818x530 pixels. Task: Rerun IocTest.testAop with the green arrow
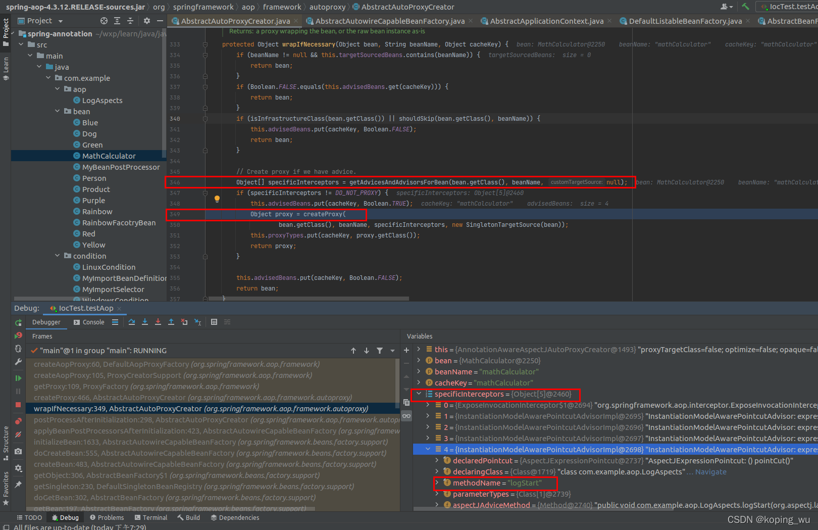(x=18, y=322)
